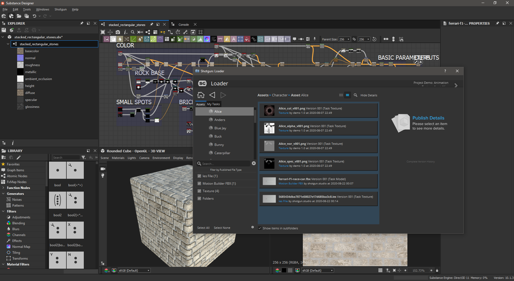The width and height of the screenshot is (514, 281).
Task: Add a Levels histogram node
Action: 200,39
